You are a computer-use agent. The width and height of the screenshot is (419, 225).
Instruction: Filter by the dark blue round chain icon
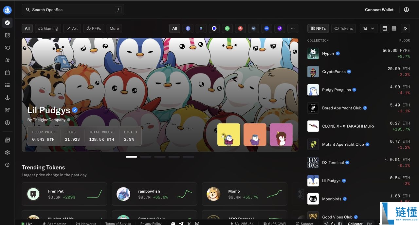253,28
